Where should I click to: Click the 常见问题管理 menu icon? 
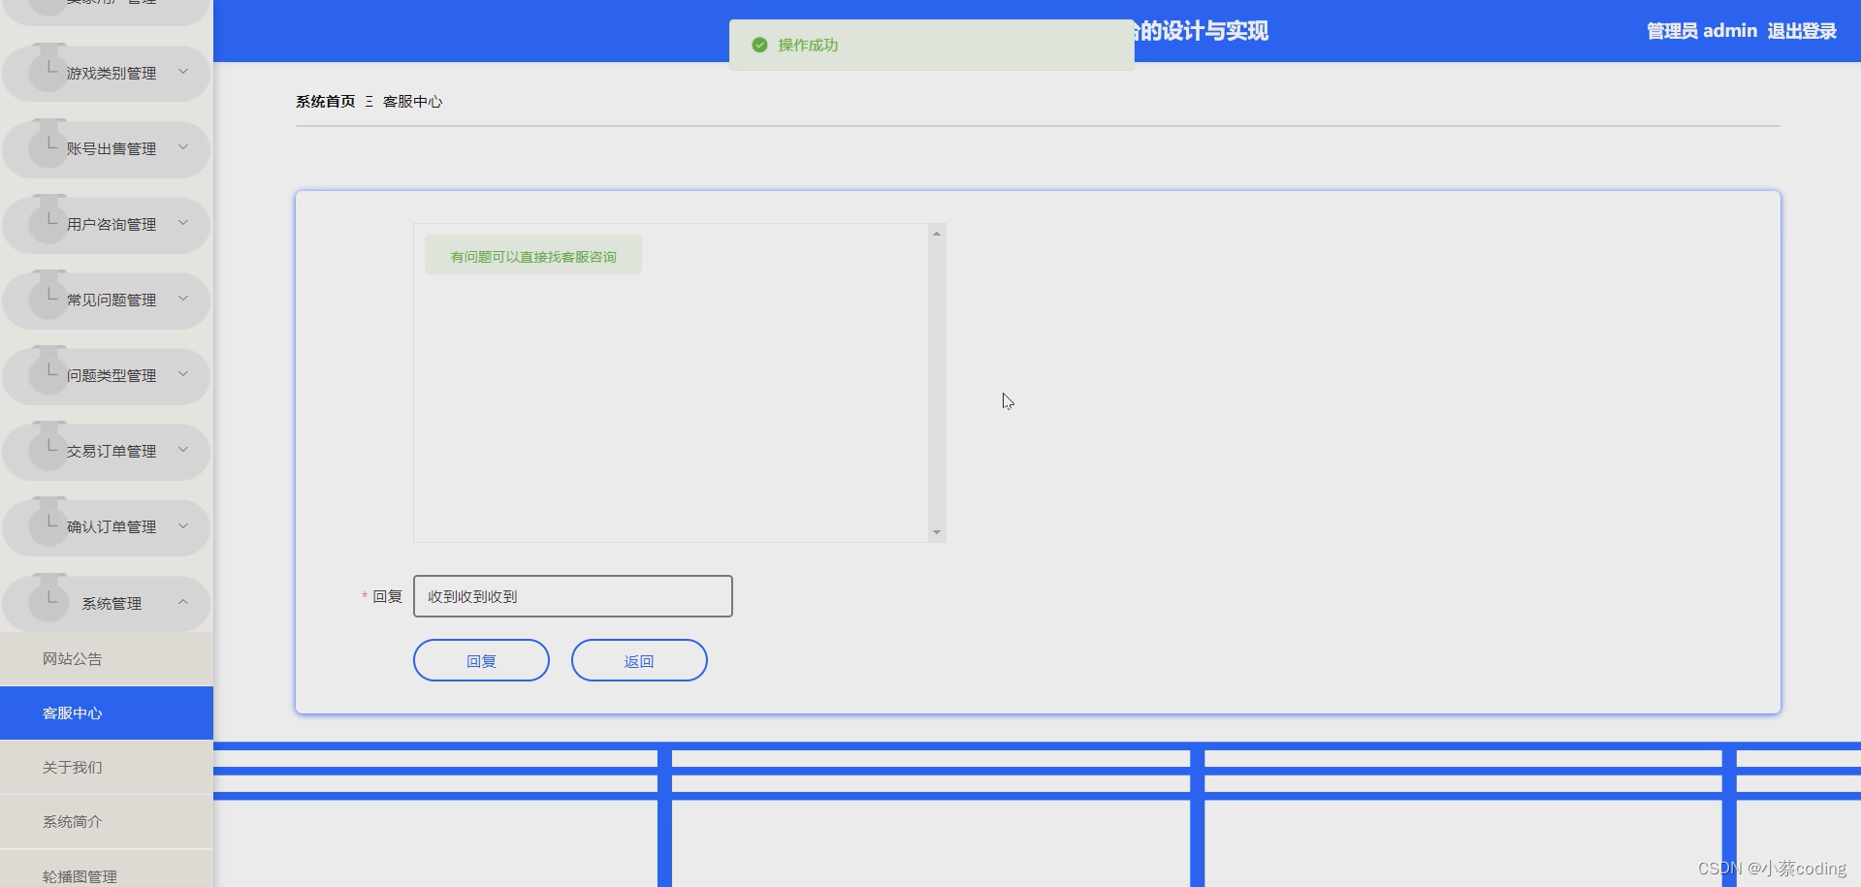click(48, 296)
